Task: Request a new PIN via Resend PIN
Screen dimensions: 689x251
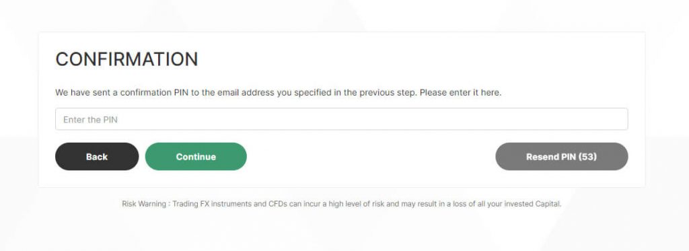Action: [562, 157]
